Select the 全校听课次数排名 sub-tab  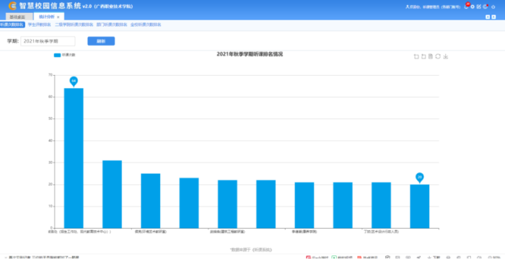146,25
